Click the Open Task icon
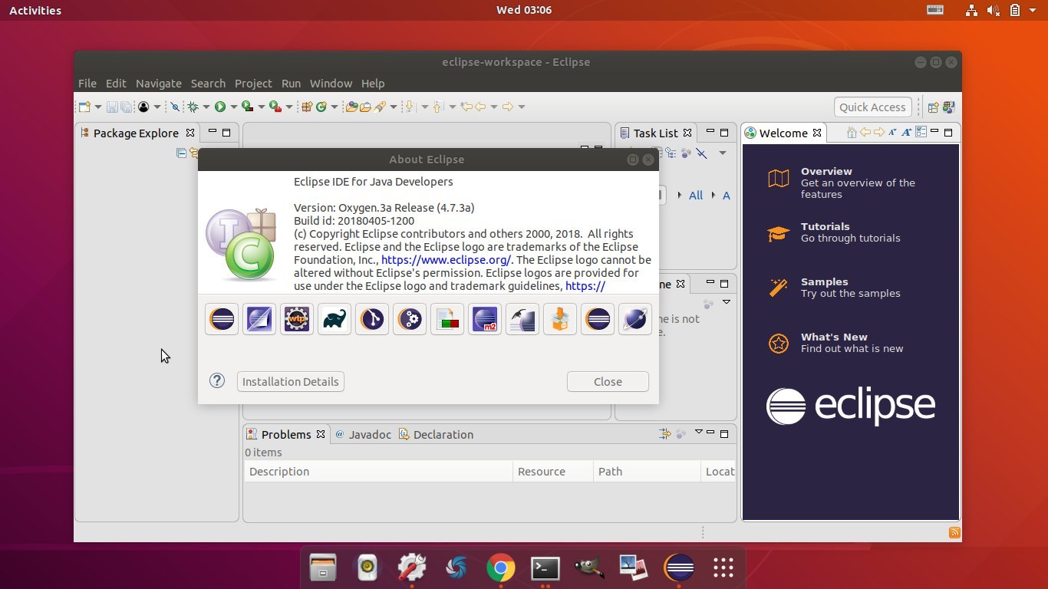Image resolution: width=1048 pixels, height=589 pixels. click(365, 107)
